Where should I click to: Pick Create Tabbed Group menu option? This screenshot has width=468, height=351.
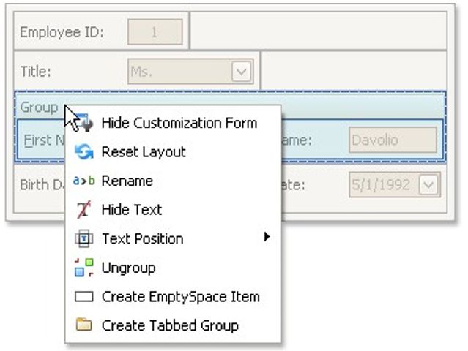pos(170,325)
